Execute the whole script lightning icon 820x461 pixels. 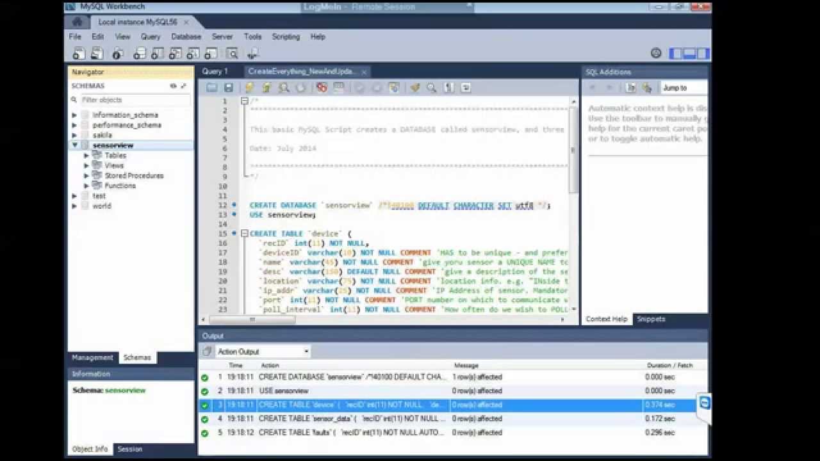[249, 88]
